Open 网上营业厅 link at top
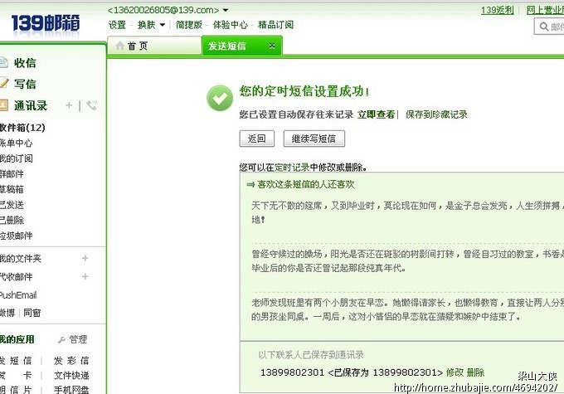 click(545, 10)
